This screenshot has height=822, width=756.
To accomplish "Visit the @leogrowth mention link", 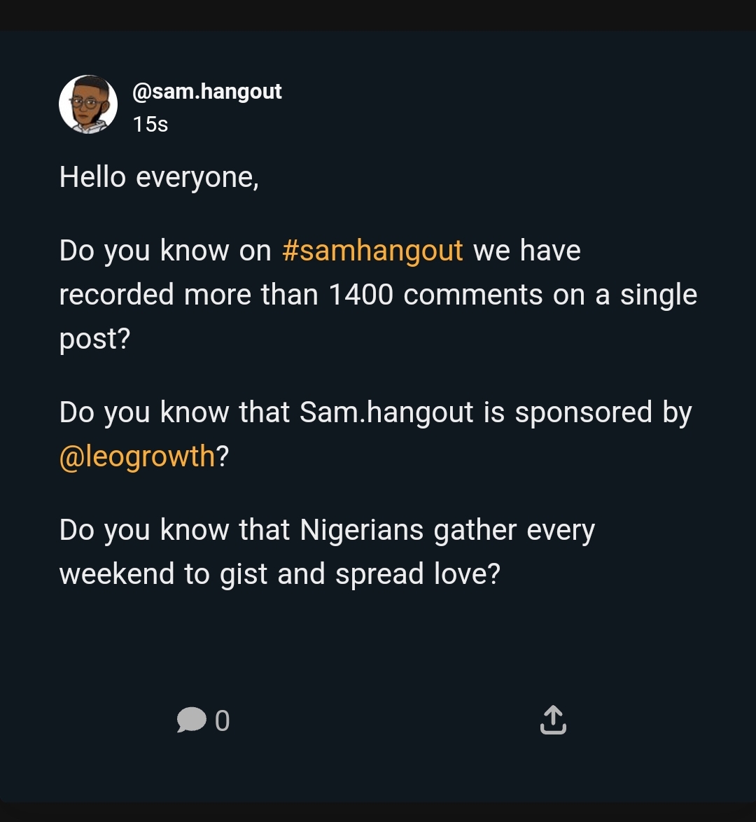I will 136,456.
